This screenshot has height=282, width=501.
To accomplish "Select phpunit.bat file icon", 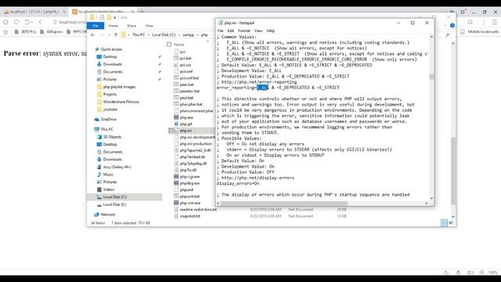I will tap(176, 197).
